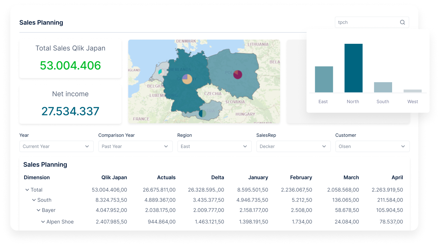441x246 pixels.
Task: Click the pie chart marker on Austria
Action: pos(202,113)
